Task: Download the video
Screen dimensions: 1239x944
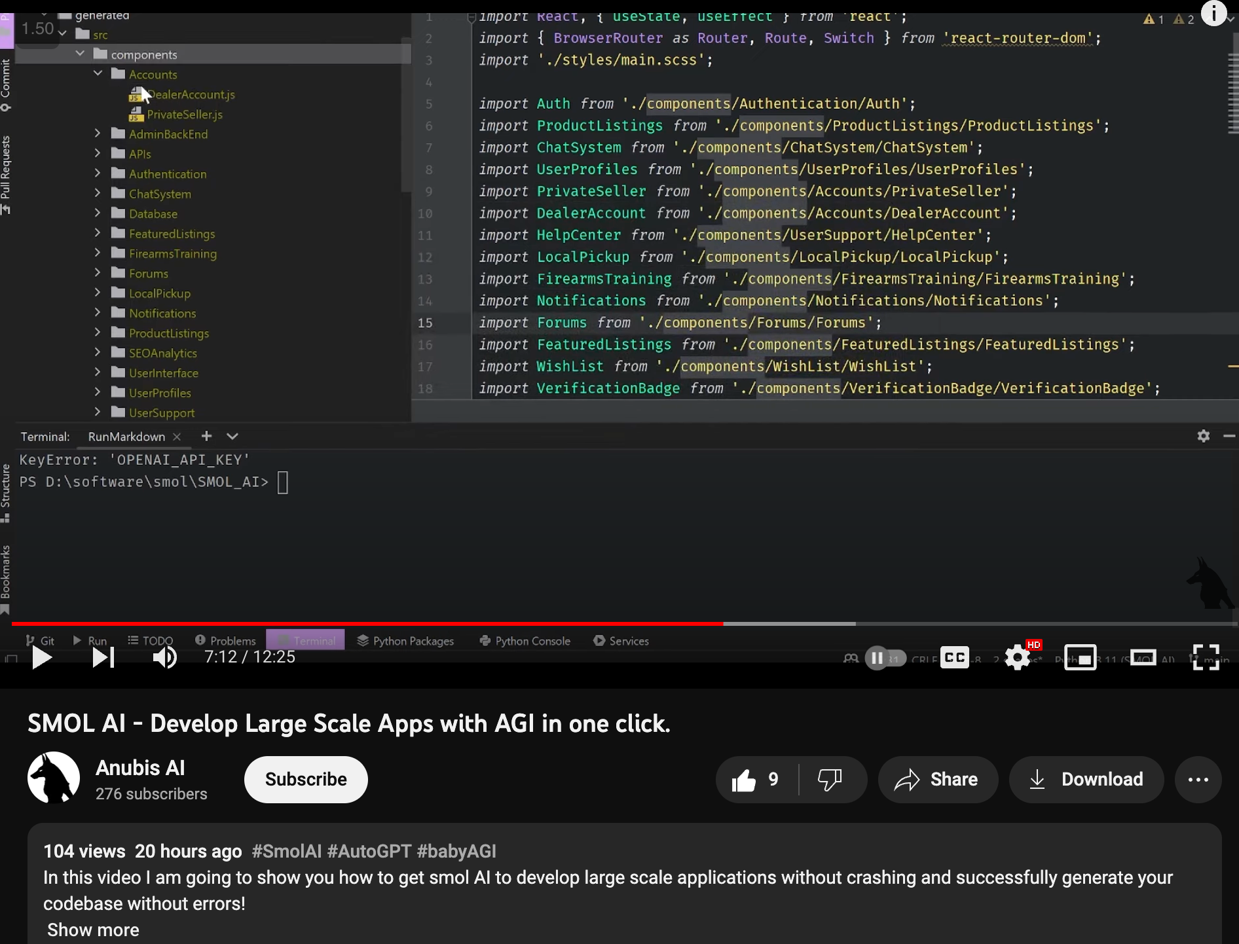Action: [1086, 780]
